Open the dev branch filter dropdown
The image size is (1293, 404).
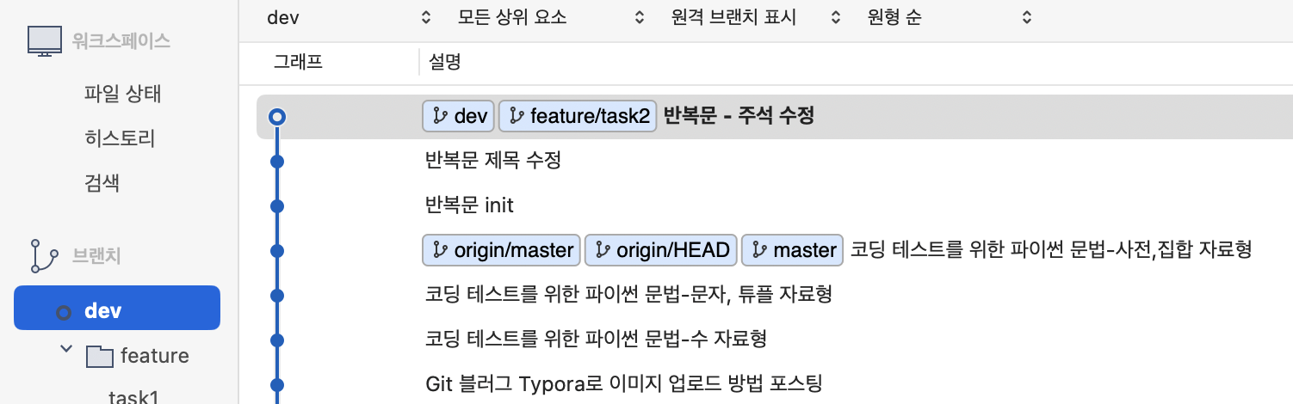pyautogui.click(x=348, y=17)
